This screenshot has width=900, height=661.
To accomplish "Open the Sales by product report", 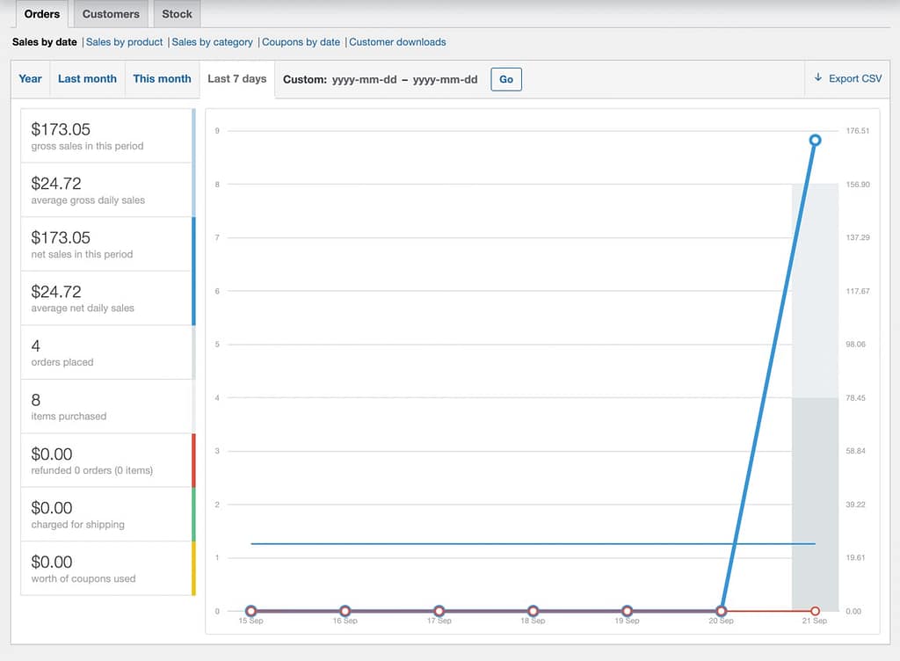I will [x=124, y=41].
